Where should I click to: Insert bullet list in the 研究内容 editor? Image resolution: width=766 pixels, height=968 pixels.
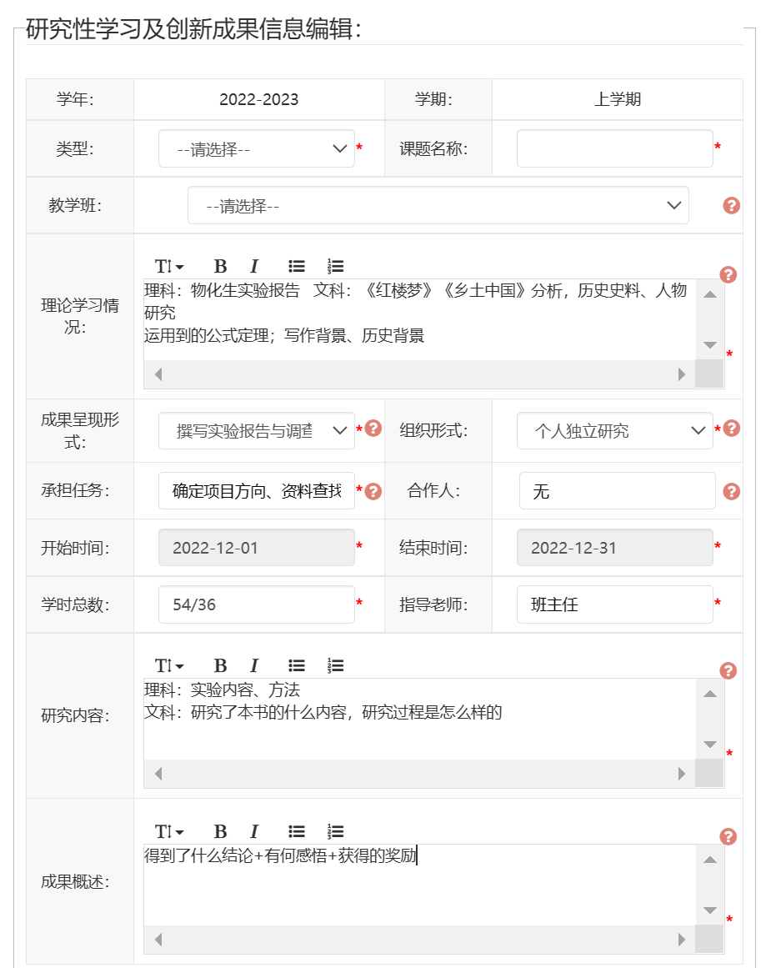297,665
